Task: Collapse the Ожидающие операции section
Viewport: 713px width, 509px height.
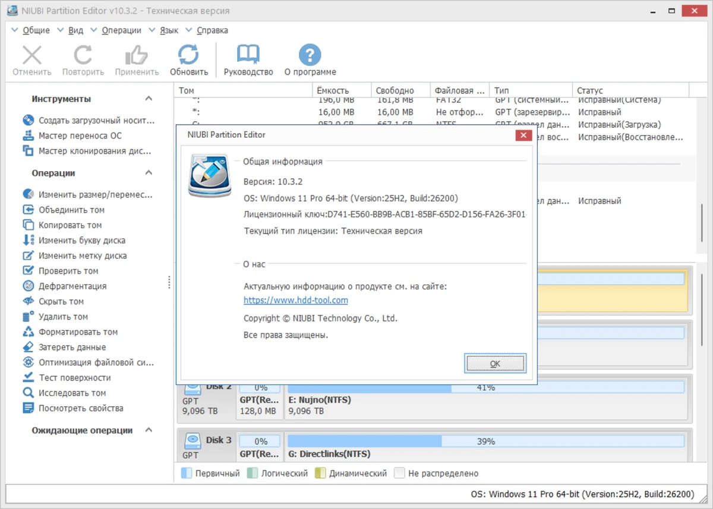Action: pos(149,430)
